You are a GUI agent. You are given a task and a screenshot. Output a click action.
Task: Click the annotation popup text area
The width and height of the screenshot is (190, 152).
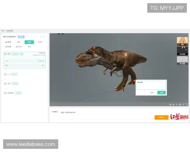pos(151,85)
